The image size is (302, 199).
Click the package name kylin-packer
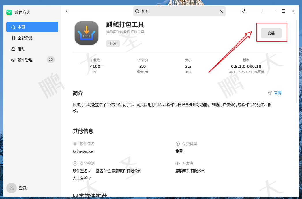pos(83,151)
